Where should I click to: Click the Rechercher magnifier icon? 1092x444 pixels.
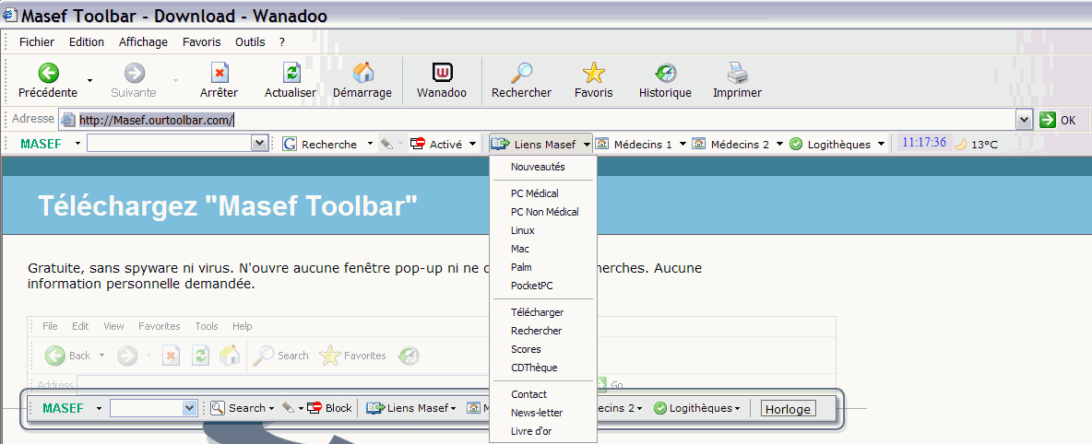521,73
